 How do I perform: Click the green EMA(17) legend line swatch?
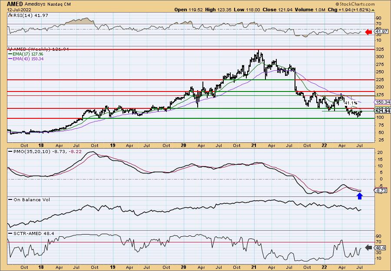tap(10, 54)
